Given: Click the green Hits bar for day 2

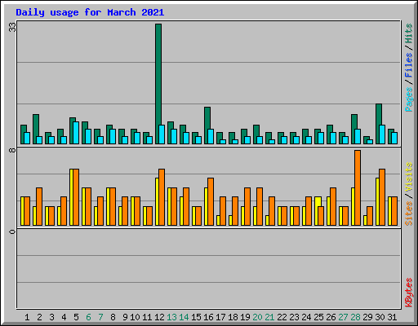Looking at the screenshot, I should tap(36, 129).
